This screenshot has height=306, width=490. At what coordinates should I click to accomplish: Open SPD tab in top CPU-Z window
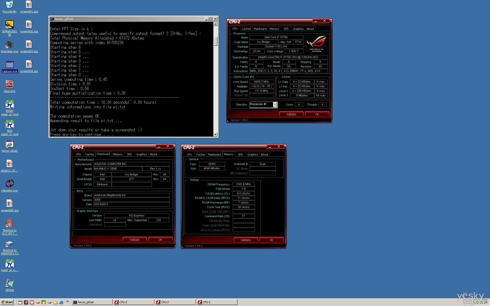286,29
